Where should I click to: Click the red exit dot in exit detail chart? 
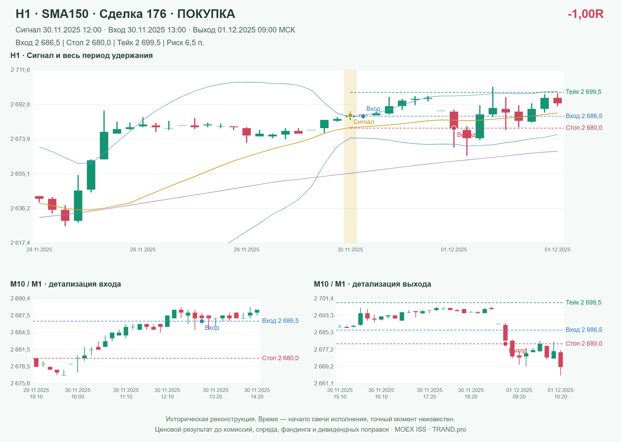(505, 344)
